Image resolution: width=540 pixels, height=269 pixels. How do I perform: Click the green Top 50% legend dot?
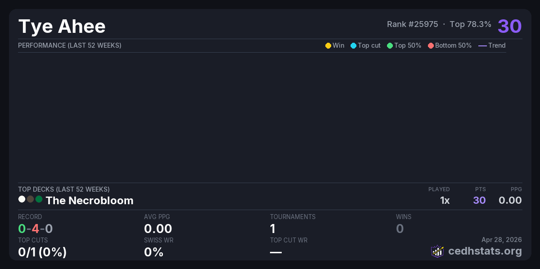[390, 45]
